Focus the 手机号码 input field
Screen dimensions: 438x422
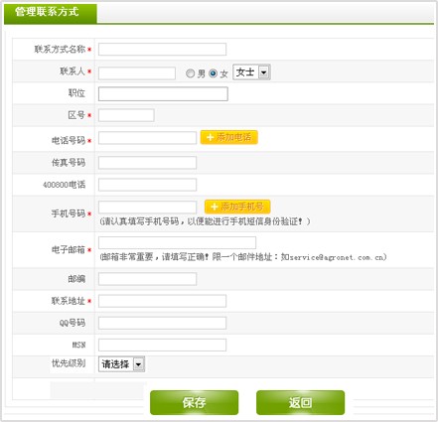pyautogui.click(x=147, y=208)
